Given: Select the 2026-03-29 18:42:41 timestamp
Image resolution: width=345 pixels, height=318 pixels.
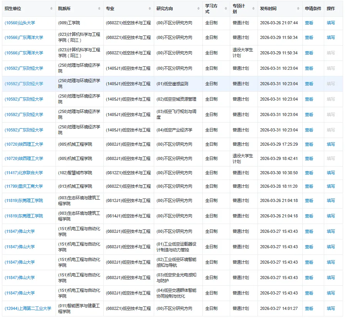Looking at the screenshot, I should [279, 158].
